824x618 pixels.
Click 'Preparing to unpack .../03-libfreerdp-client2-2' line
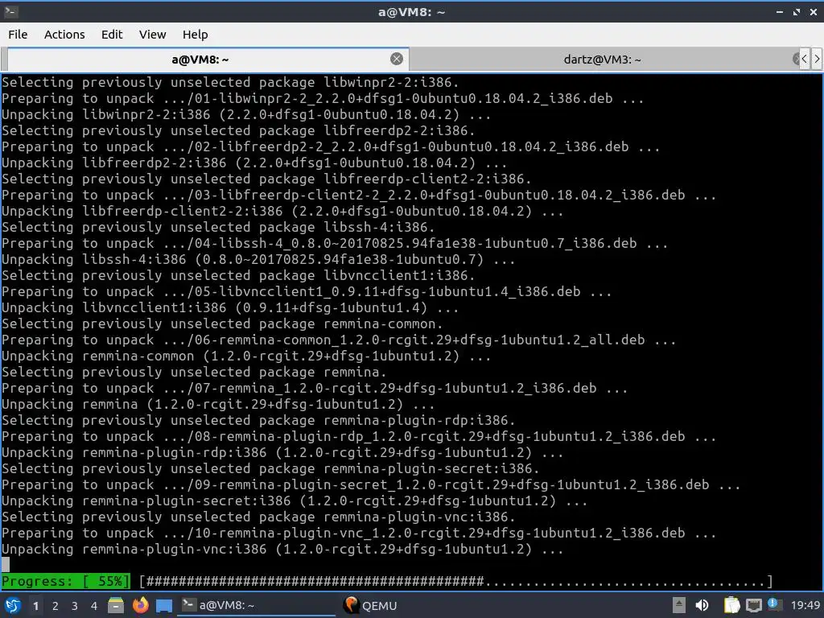point(359,195)
